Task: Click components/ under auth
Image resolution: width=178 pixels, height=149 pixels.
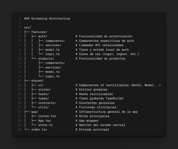Action: coord(55,41)
